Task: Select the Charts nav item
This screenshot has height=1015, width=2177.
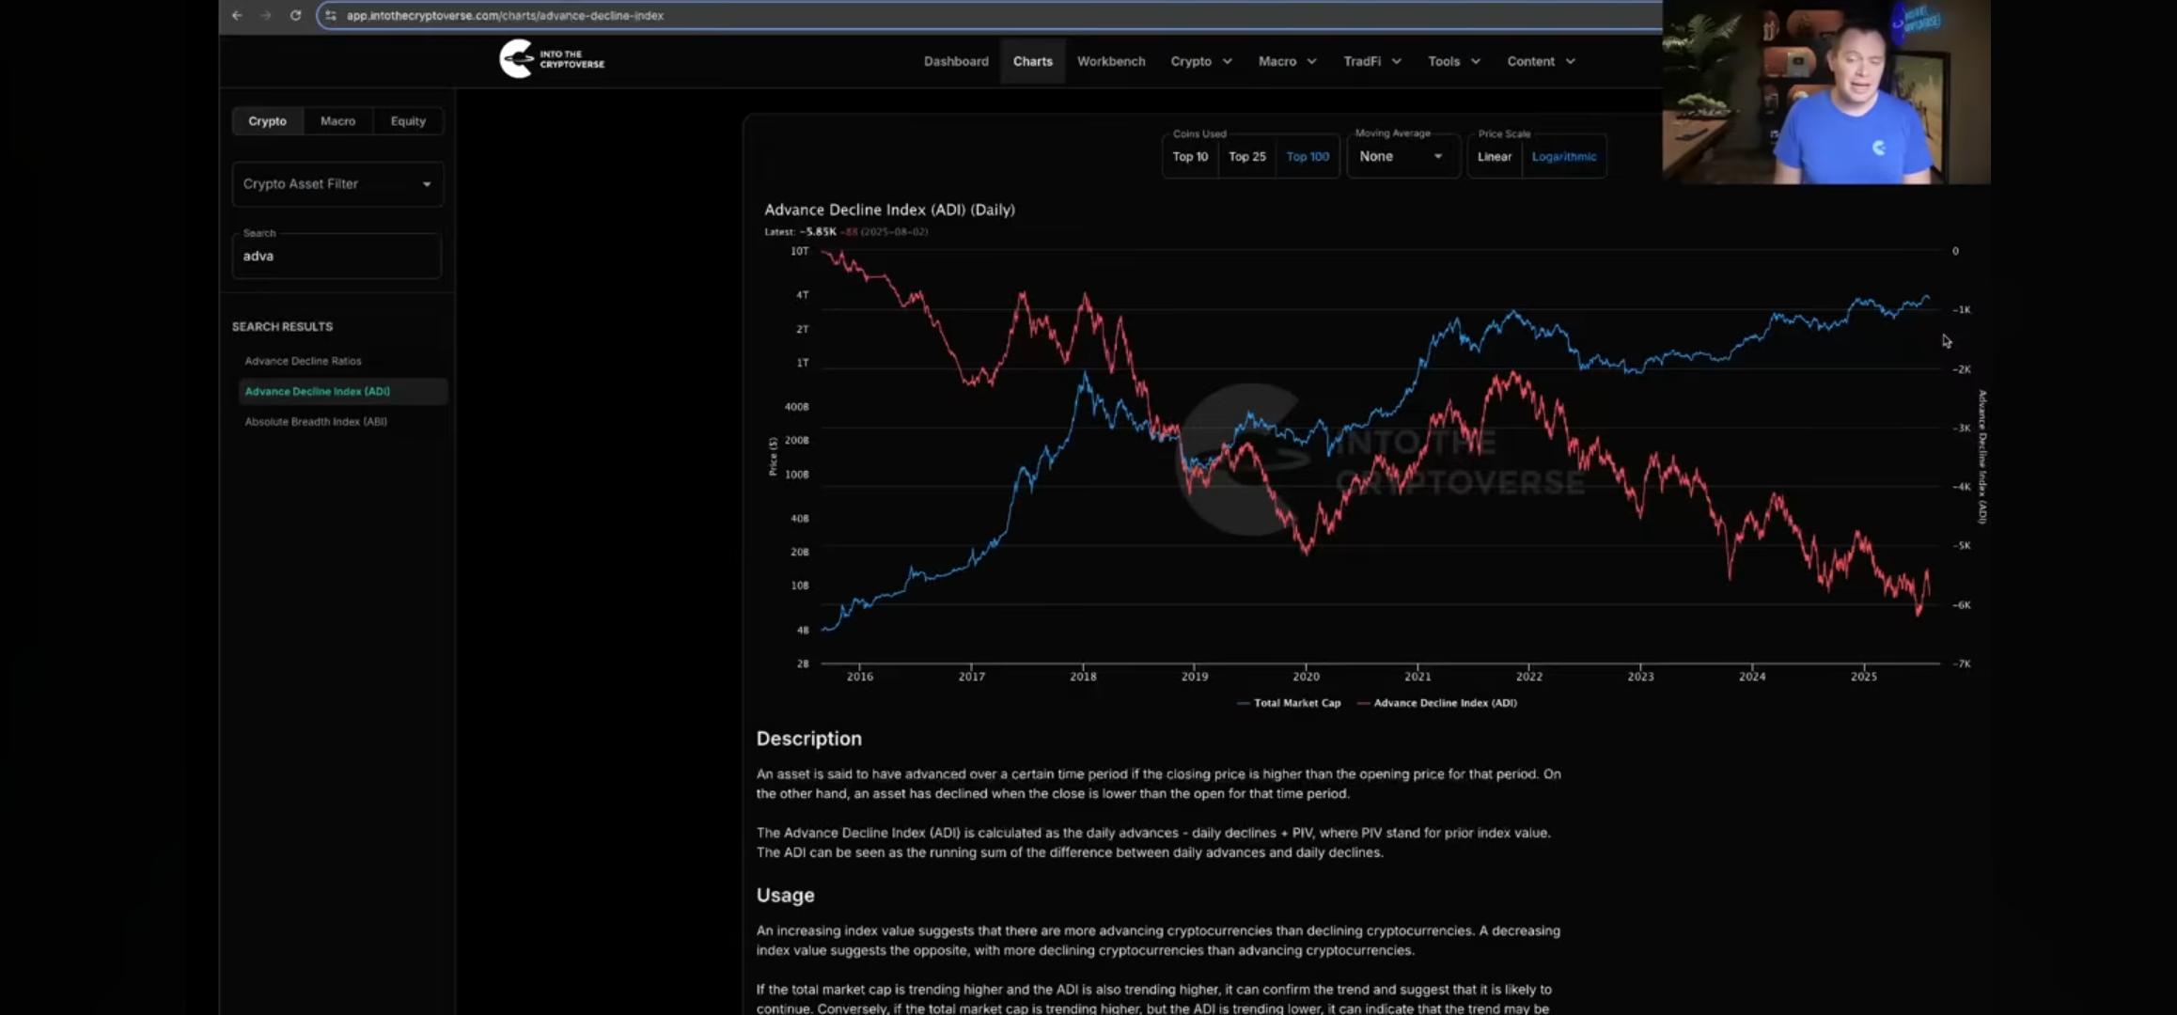Action: point(1032,61)
